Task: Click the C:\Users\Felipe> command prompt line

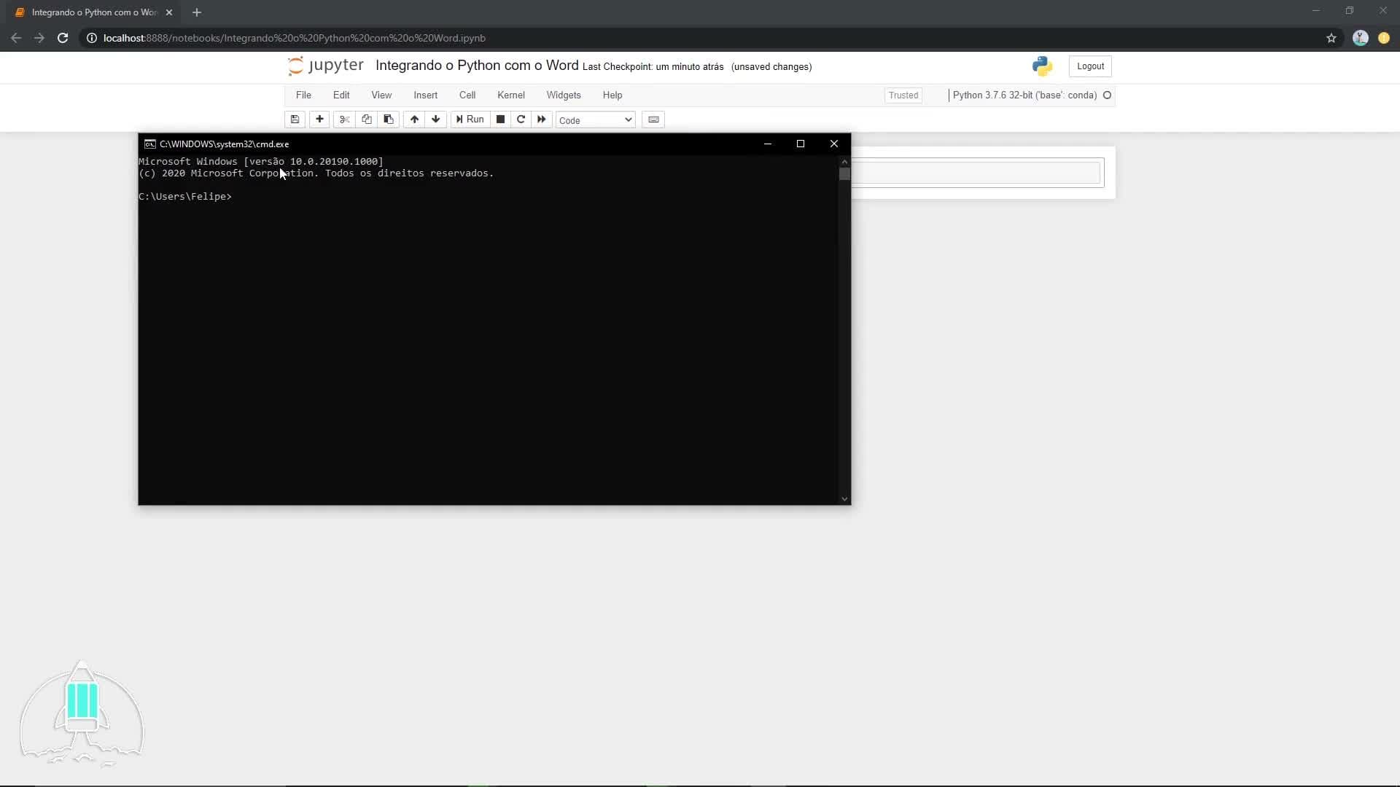Action: tap(185, 197)
